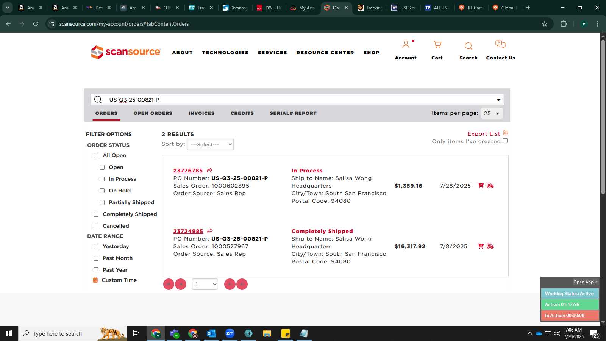The image size is (606, 341).
Task: Switch to the USPS.com browser tab
Action: click(x=403, y=8)
